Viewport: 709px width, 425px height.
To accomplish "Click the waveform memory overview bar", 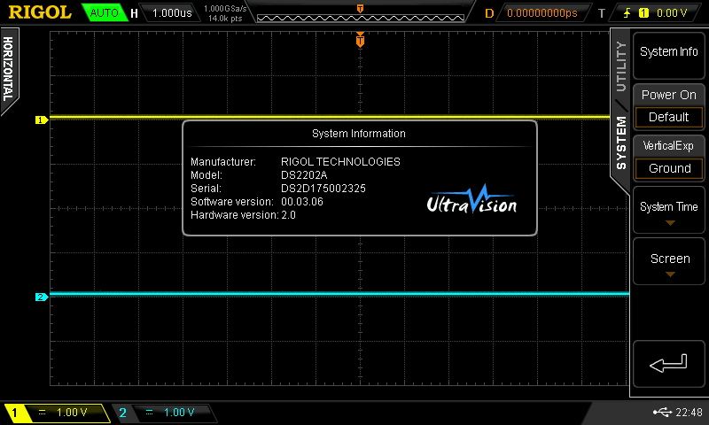I will 361,18.
